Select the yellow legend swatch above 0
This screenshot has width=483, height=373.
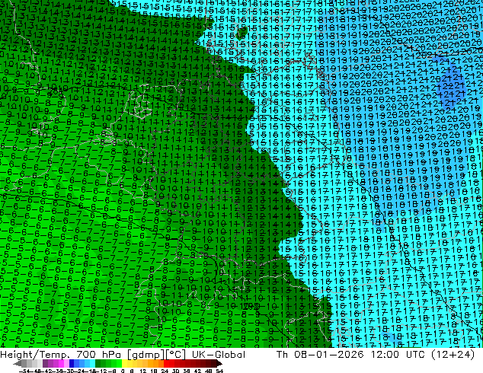[124, 363]
